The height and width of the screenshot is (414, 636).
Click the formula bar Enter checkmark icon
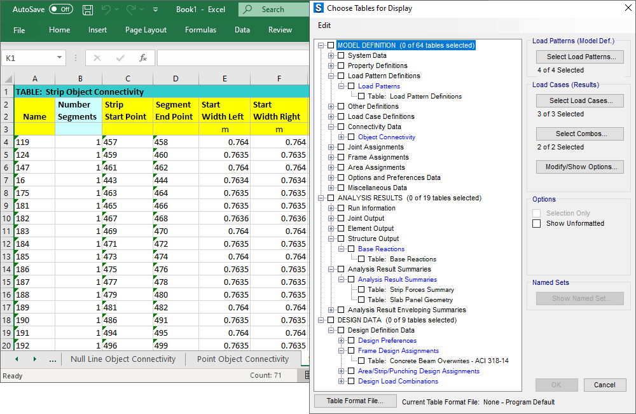tap(120, 58)
